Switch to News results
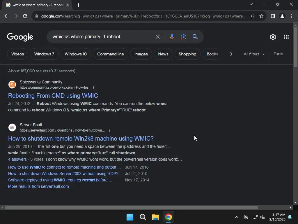Viewport: 298px width, 224px height. click(163, 54)
